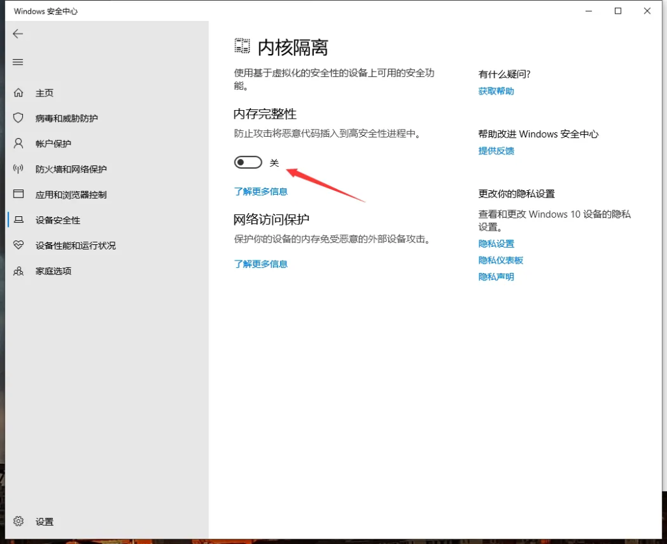Click the 更改你的隐私设置 heading
The height and width of the screenshot is (544, 667).
coord(517,193)
